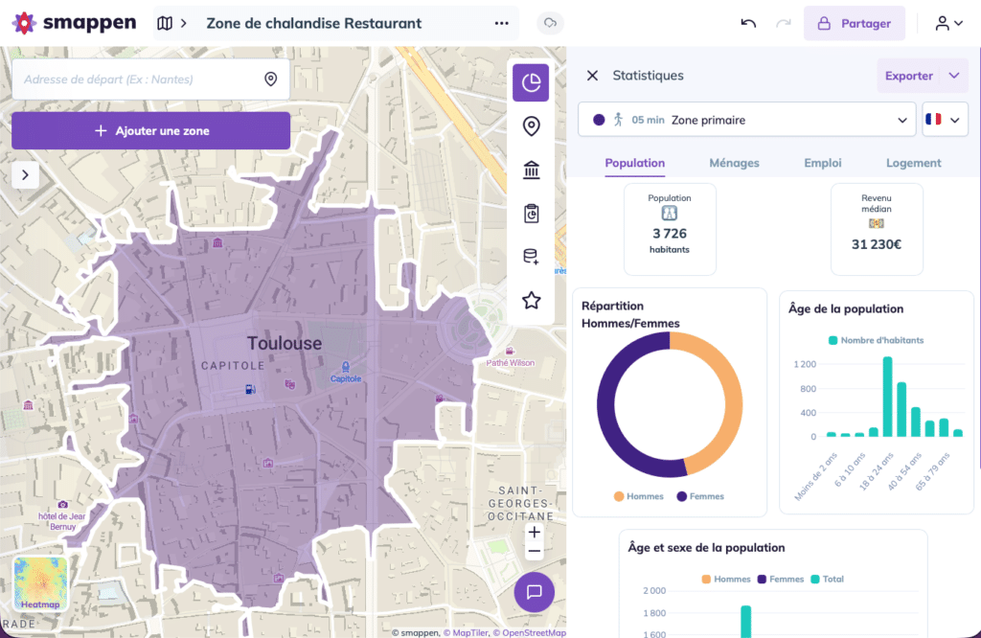Viewport: 981px width, 638px height.
Task: Click the 31 230€ median income value
Action: click(876, 244)
